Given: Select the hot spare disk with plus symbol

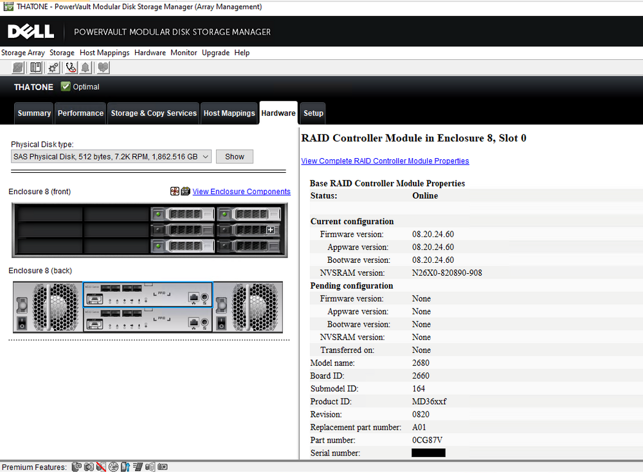Looking at the screenshot, I should [x=248, y=230].
